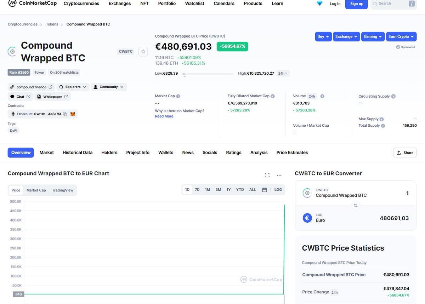Click the Read More link under Market Cap
Image resolution: width=425 pixels, height=304 pixels.
[164, 116]
